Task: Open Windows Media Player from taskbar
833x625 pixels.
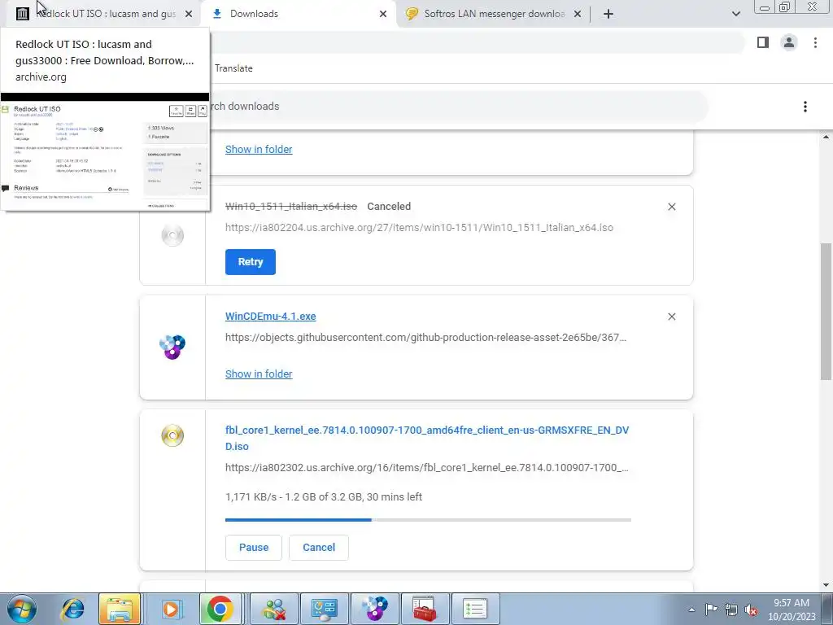Action: [170, 609]
